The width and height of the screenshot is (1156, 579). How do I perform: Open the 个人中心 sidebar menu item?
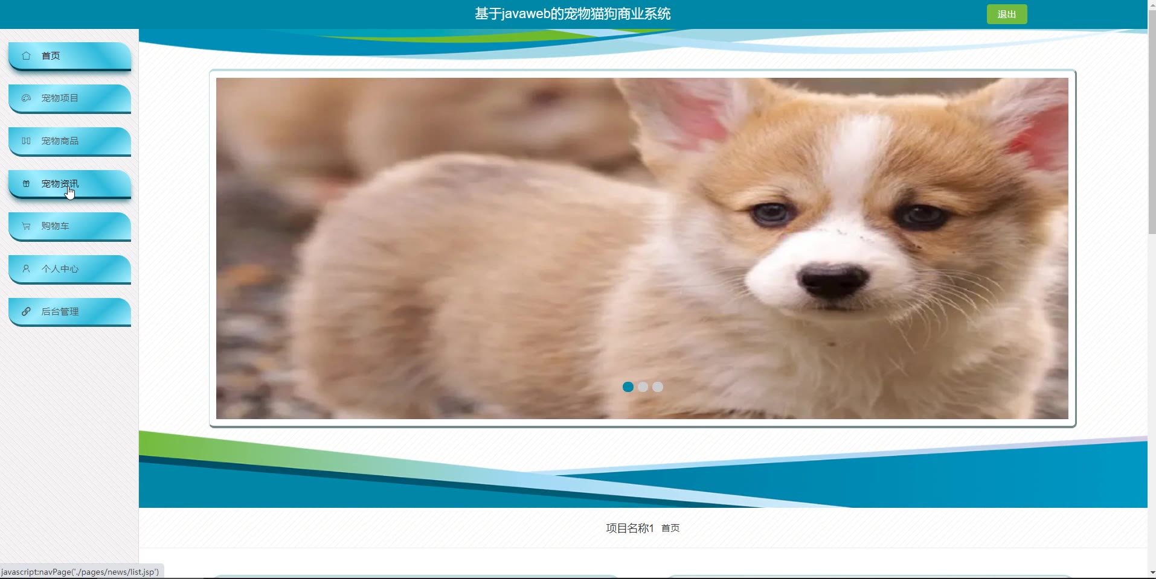point(69,269)
